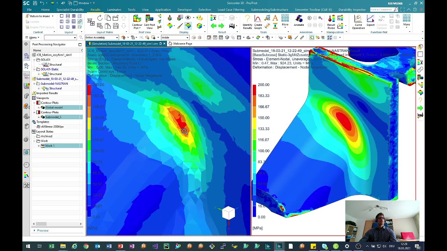Viewport: 447px width, 251px height.
Task: Click the Command Finder search icon
Action: tap(396, 9)
